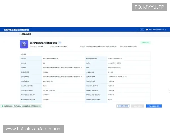This screenshot has width=170, height=136.
Task: Select the 月活跃用户量 encrypted value
Action: point(46,72)
